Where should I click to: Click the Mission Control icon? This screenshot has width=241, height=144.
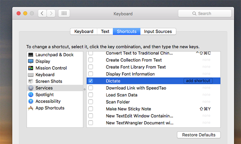(x=31, y=68)
